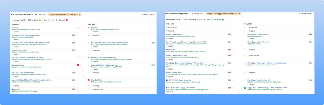Click the New tag on Victorious baggy denim row
Image resolution: width=324 pixels, height=105 pixels.
pyautogui.click(x=310, y=63)
